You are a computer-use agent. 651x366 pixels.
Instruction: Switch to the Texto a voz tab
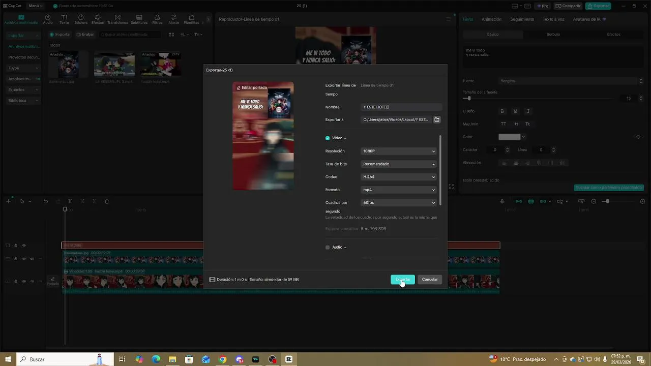point(553,19)
